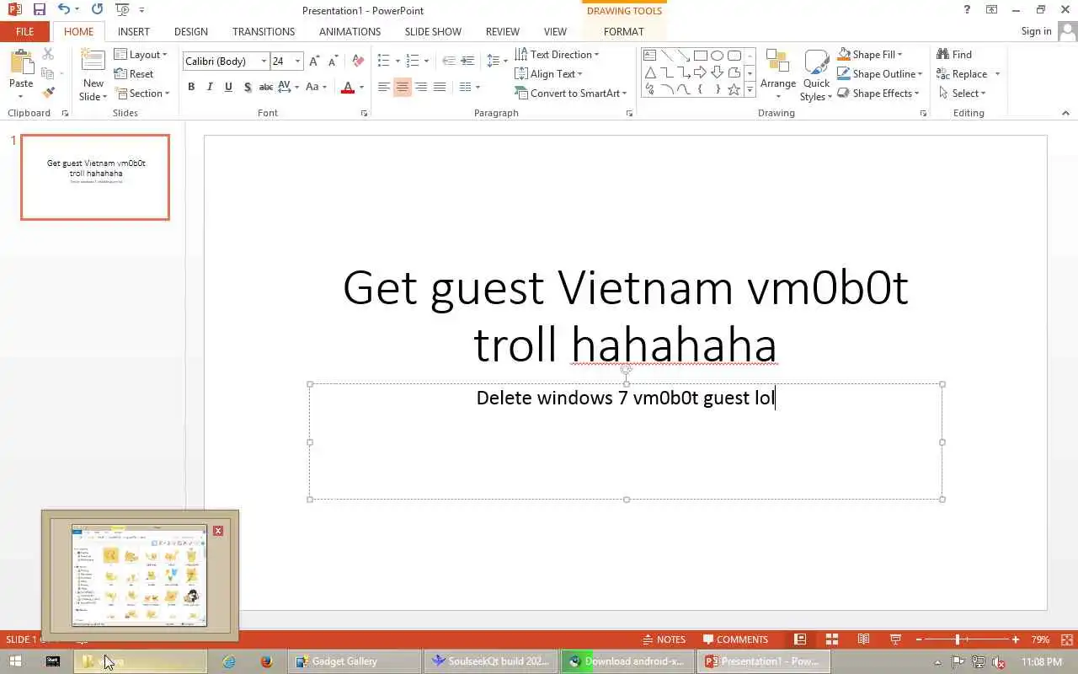
Task: Open the Shape Effects dropdown
Action: point(878,94)
